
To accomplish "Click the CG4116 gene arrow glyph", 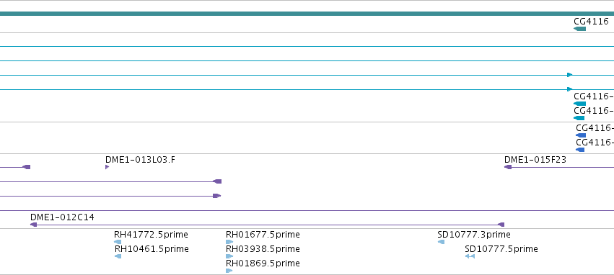I will 579,29.
